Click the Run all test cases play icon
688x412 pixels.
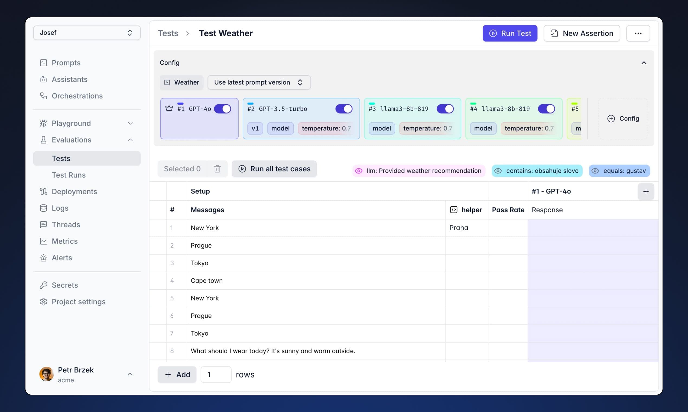tap(242, 169)
